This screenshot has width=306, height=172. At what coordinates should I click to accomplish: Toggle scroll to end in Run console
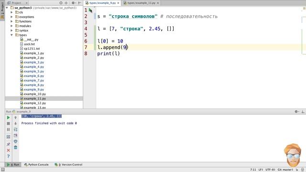click(x=16, y=135)
